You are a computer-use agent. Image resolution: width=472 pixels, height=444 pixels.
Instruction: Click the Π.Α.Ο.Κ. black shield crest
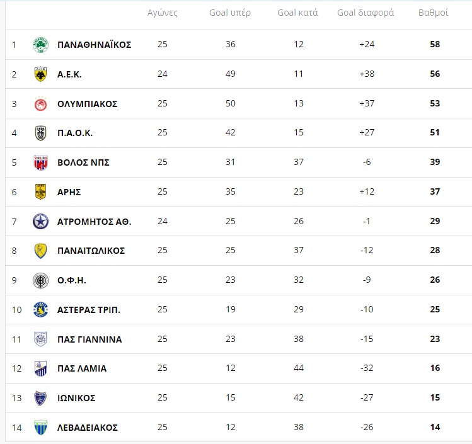click(x=40, y=133)
